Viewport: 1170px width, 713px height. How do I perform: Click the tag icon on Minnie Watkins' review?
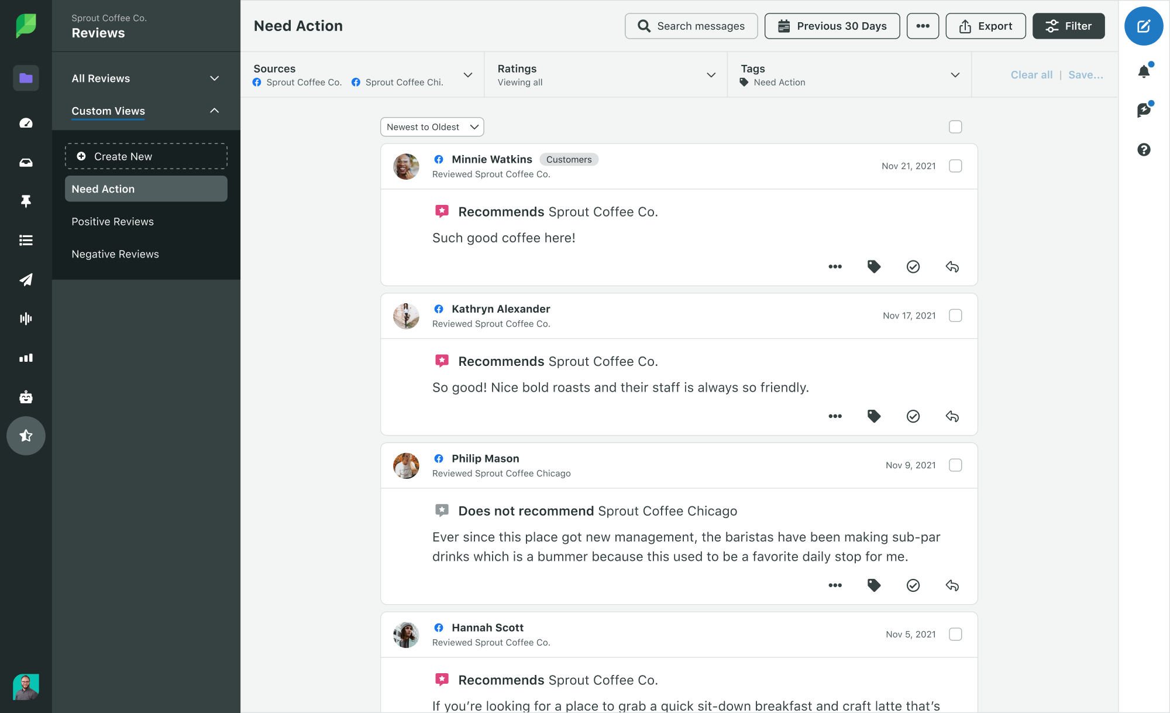coord(874,267)
